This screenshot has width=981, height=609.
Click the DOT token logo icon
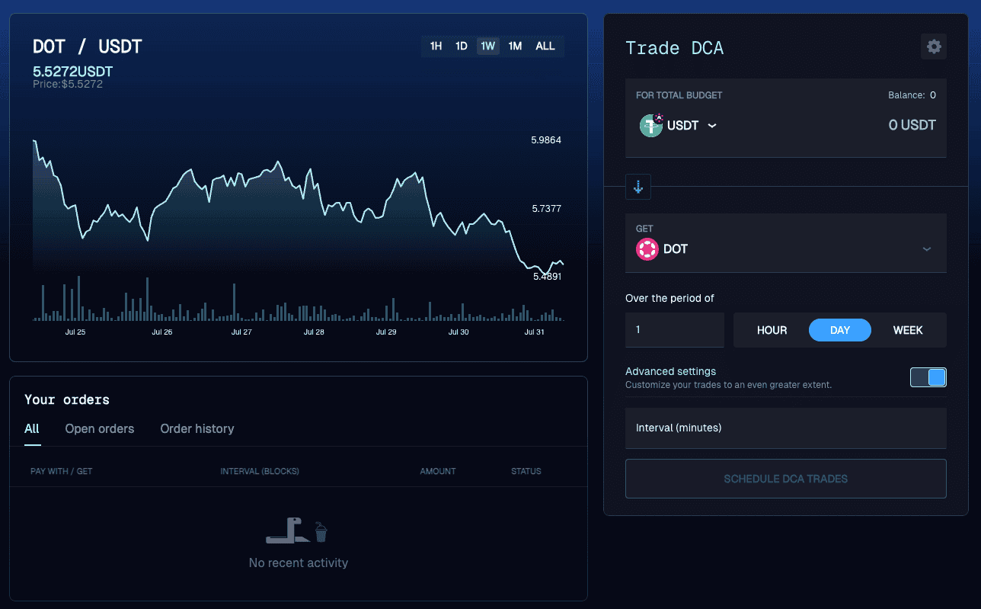pos(647,249)
